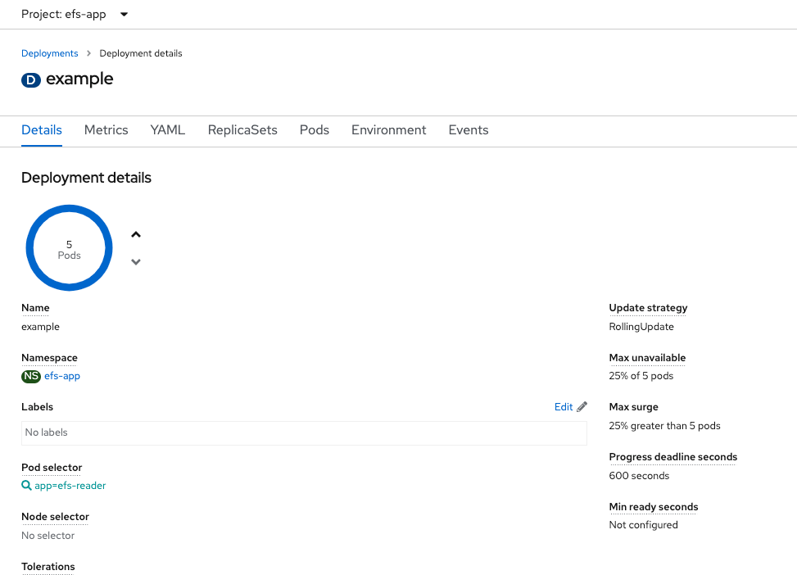This screenshot has height=575, width=797.
Task: Open the YAML tab
Action: [168, 130]
